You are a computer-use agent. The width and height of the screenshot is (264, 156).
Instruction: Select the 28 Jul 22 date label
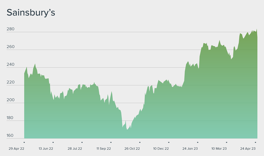pyautogui.click(x=75, y=148)
